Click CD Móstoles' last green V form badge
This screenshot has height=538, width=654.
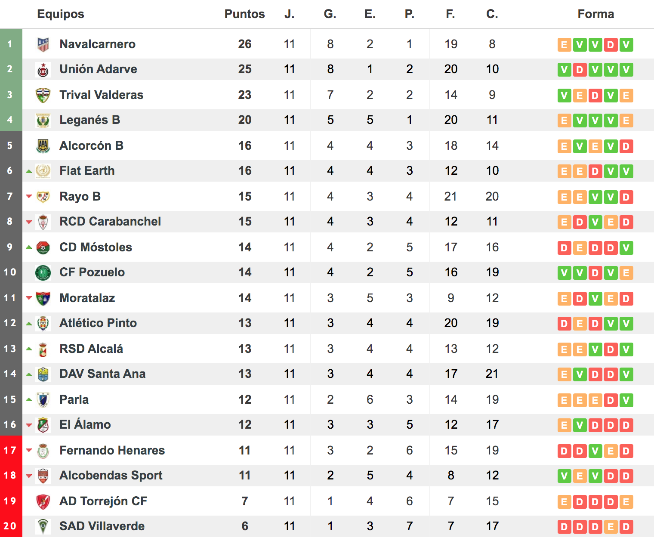pyautogui.click(x=626, y=247)
